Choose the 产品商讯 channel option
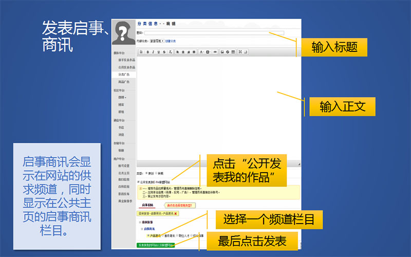 148,235
